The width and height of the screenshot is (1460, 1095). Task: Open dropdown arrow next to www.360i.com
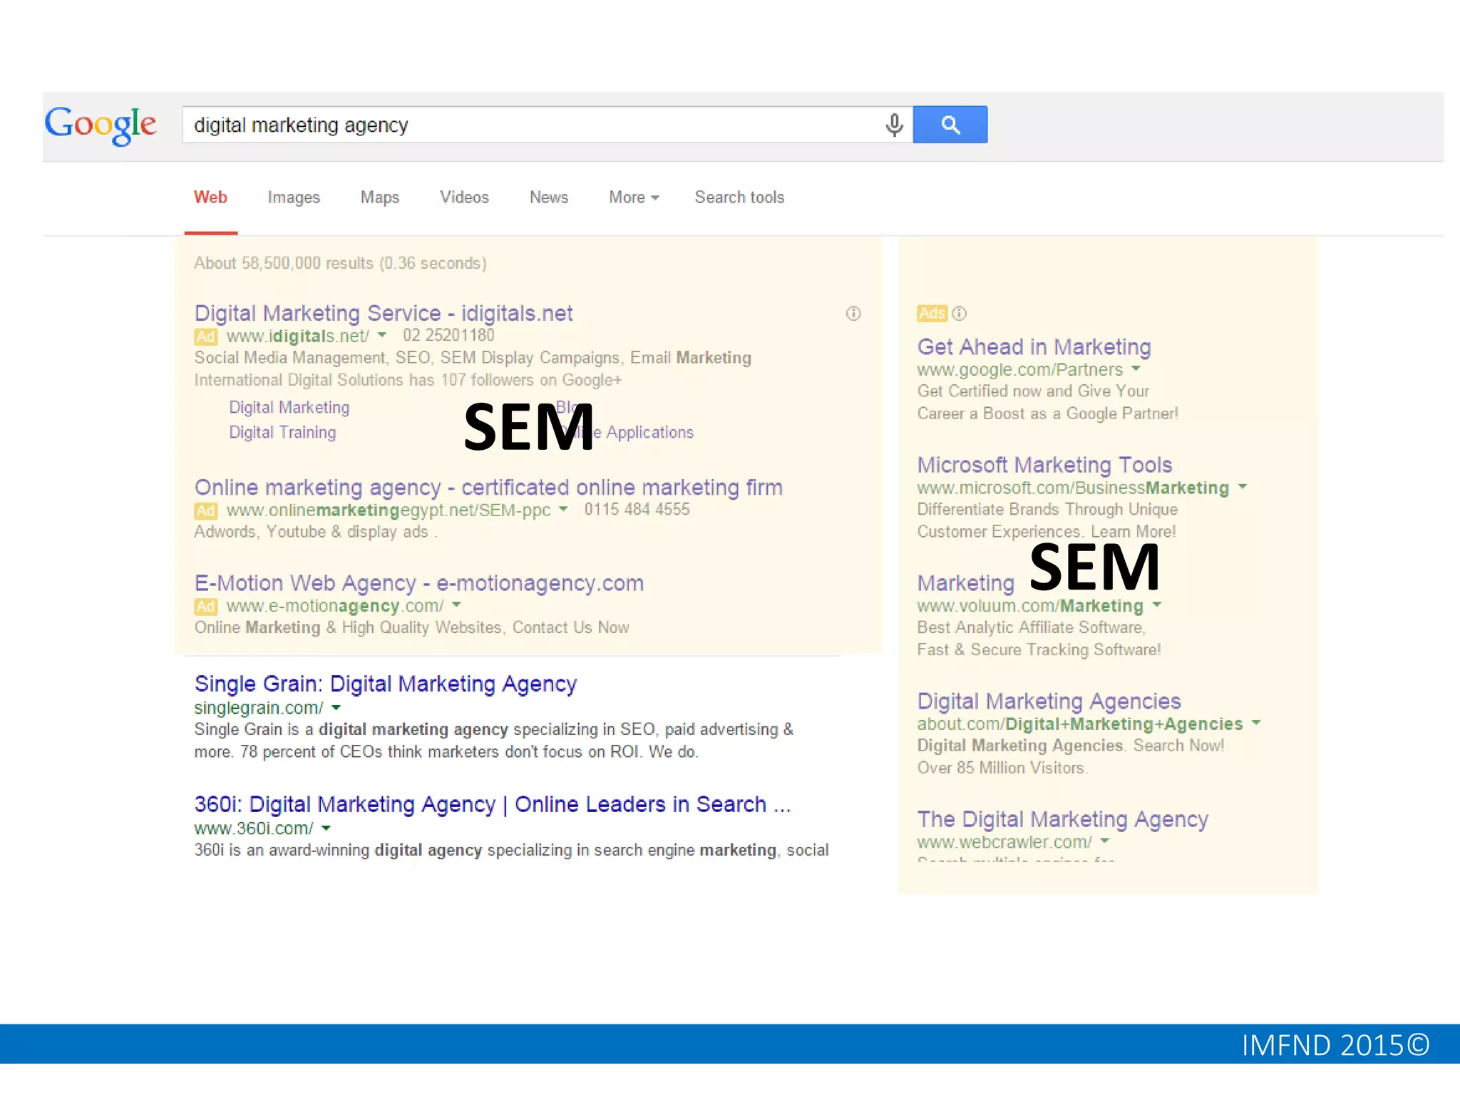(326, 828)
